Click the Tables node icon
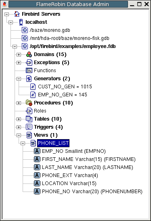This screenshot has width=151, height=221. [29, 119]
